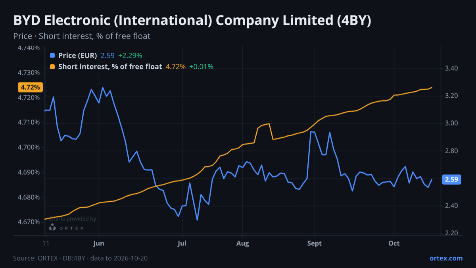Click the Jun x-axis label
Viewport: 476px width, 268px height.
click(99, 243)
